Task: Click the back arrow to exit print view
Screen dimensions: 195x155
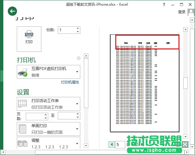Action: tap(12, 11)
